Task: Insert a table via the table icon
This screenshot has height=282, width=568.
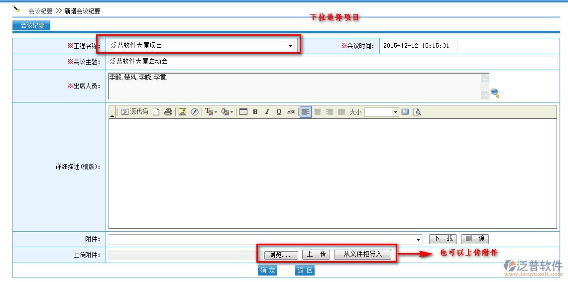Action: (x=243, y=112)
